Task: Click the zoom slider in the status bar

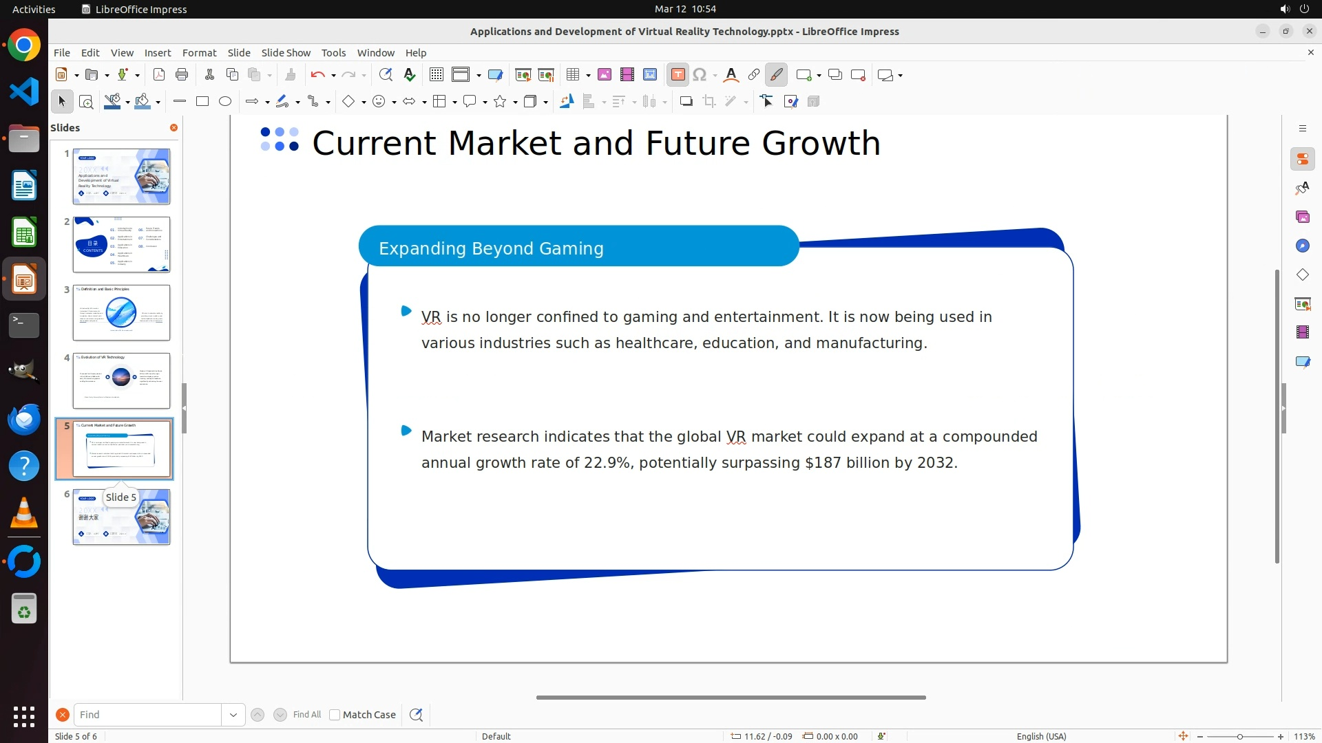Action: (1239, 737)
